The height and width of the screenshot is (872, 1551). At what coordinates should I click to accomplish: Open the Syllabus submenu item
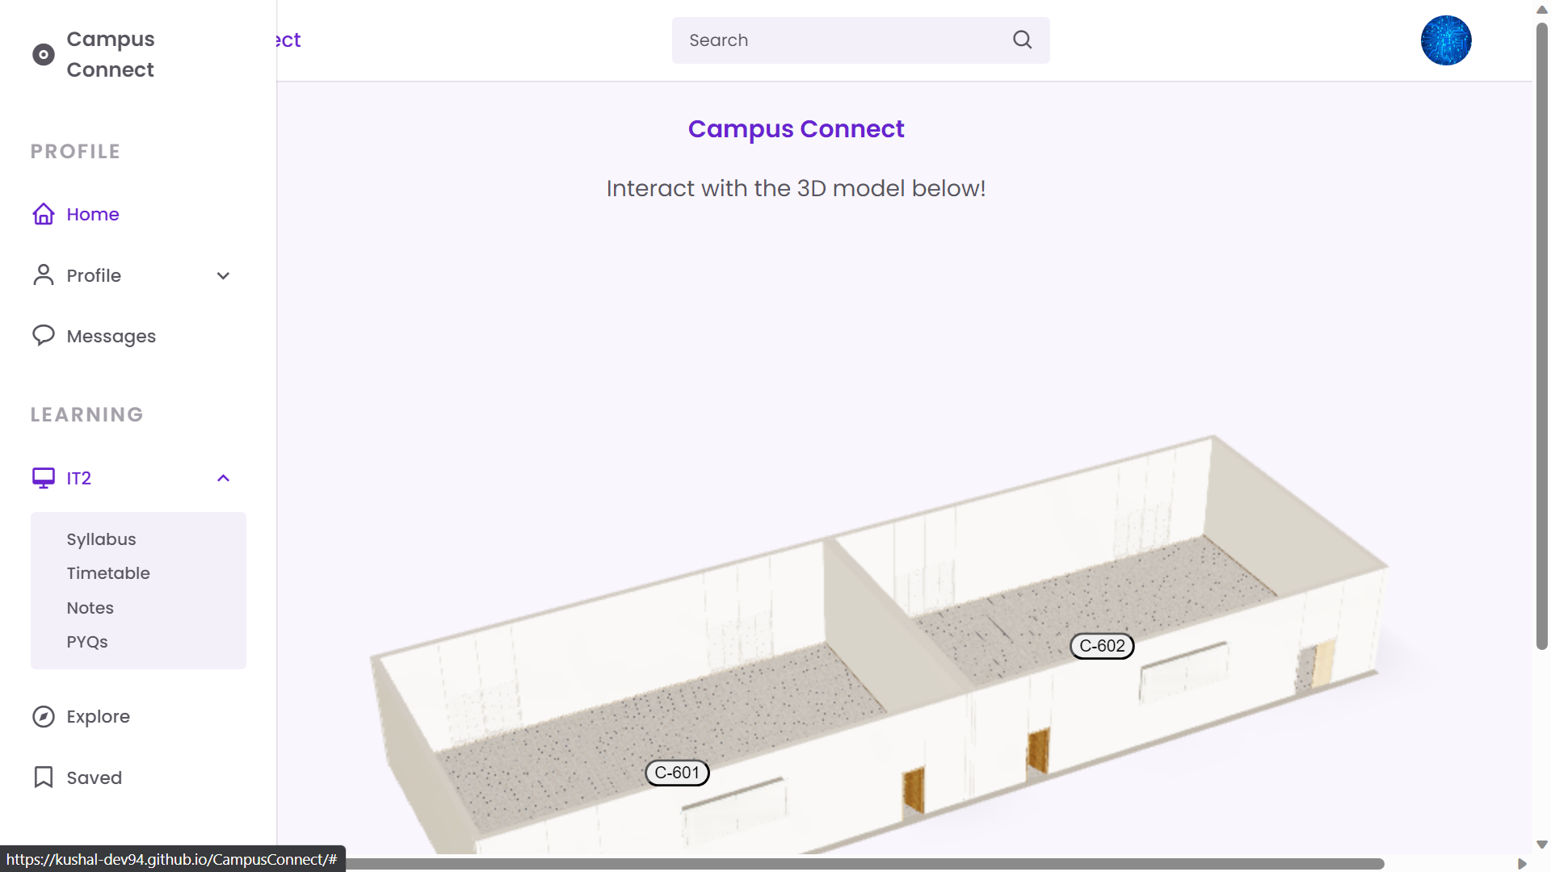[101, 539]
